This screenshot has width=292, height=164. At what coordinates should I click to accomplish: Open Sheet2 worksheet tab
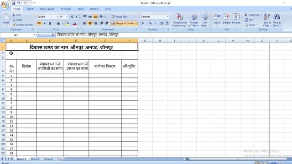pos(35,159)
